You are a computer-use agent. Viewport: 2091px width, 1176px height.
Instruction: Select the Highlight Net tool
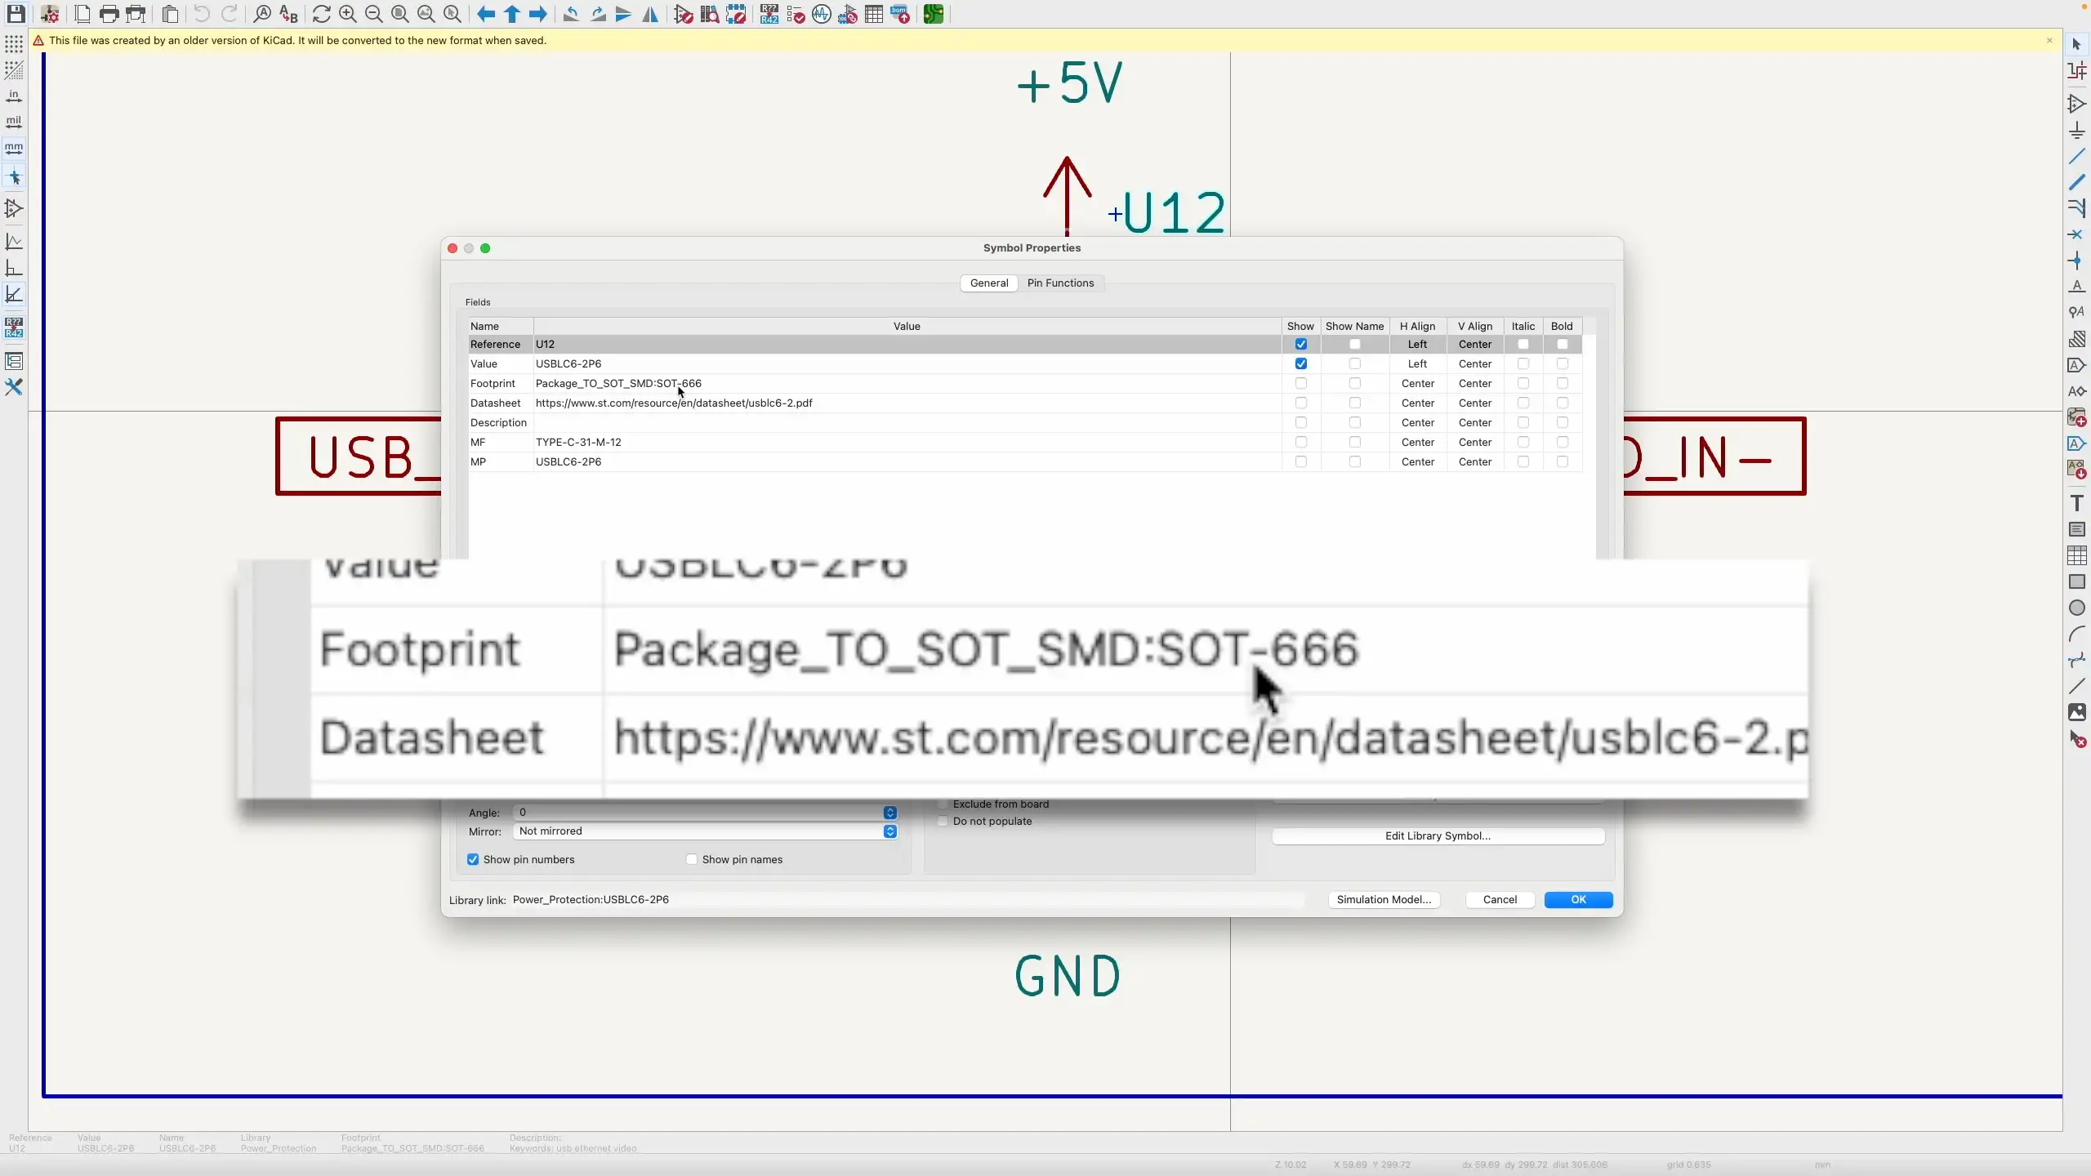(x=2077, y=72)
